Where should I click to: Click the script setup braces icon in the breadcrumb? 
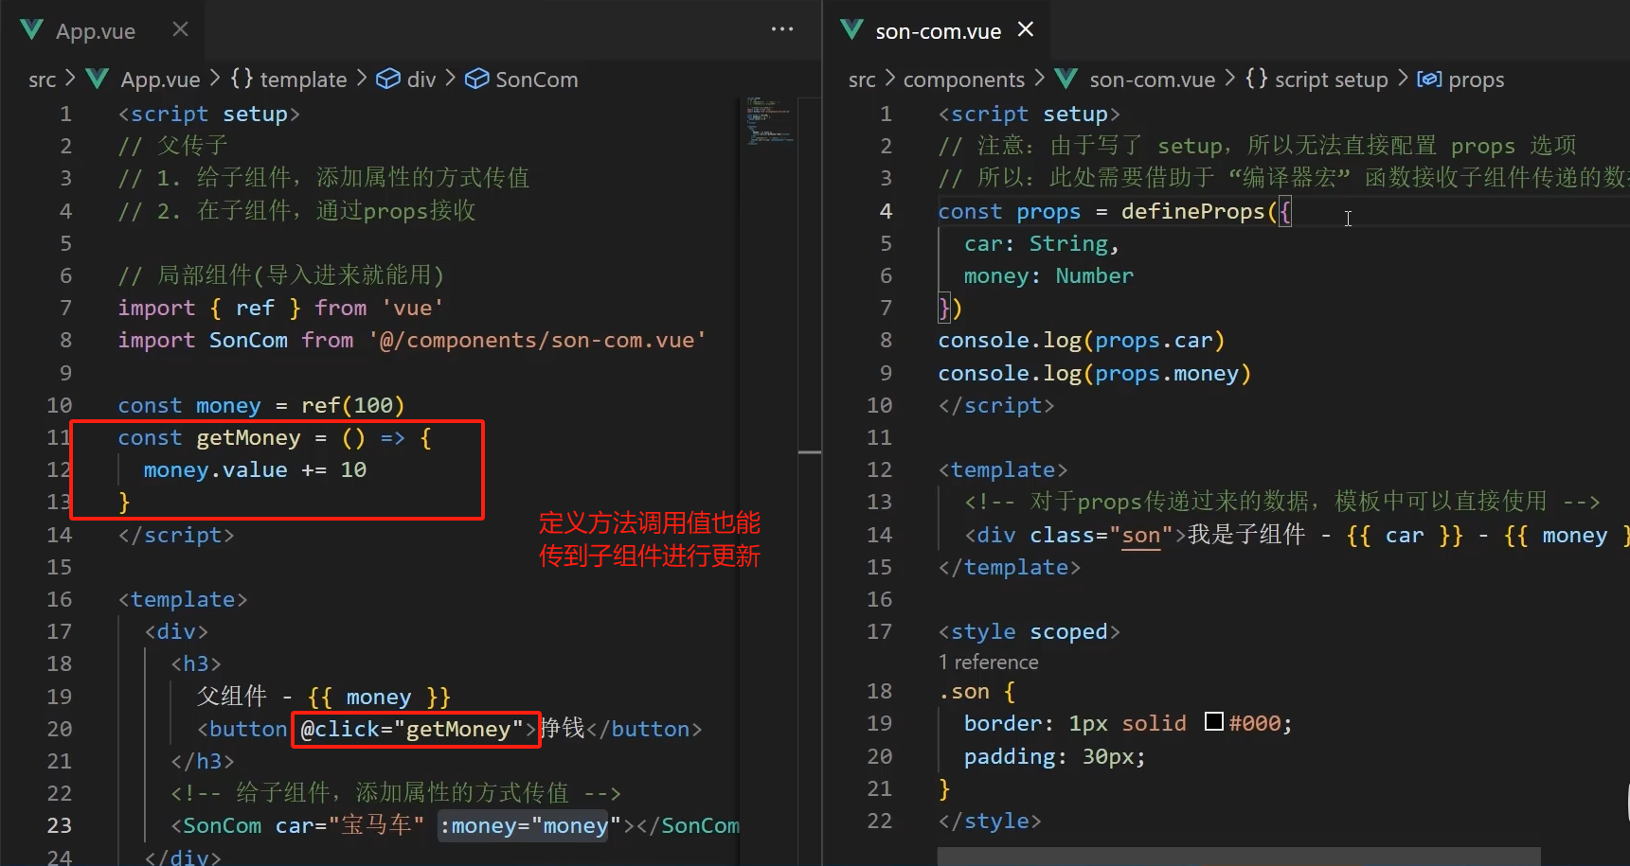[1256, 80]
